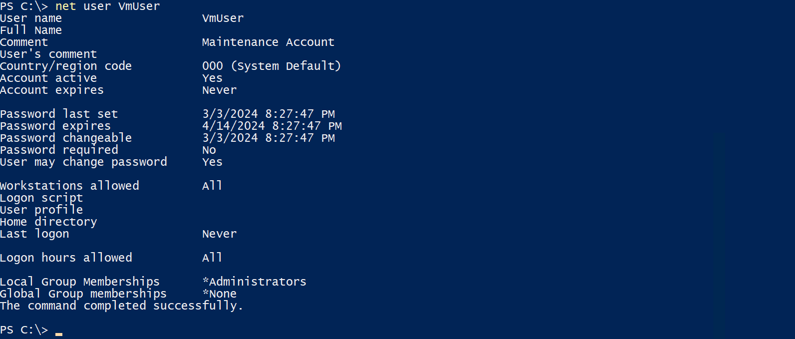The width and height of the screenshot is (795, 339).
Task: Click the blinking cursor at the bottom prompt
Action: coord(59,333)
